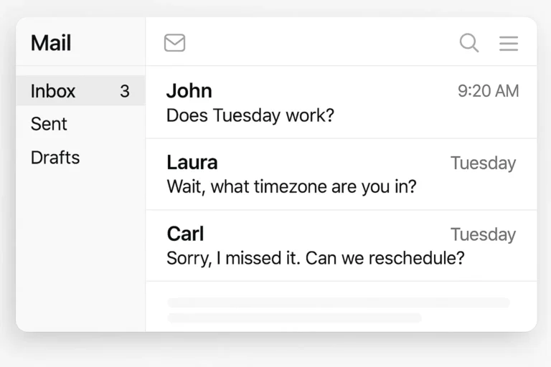
Task: Click the Mail title heading
Action: click(51, 43)
